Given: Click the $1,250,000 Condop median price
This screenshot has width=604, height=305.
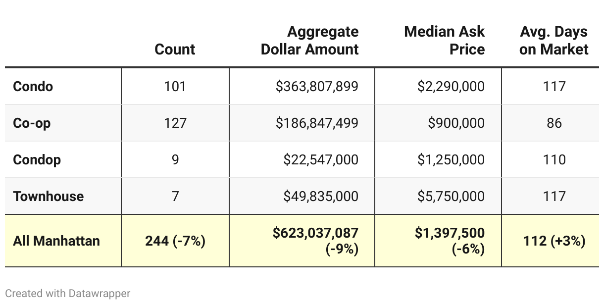Looking at the screenshot, I should (451, 159).
